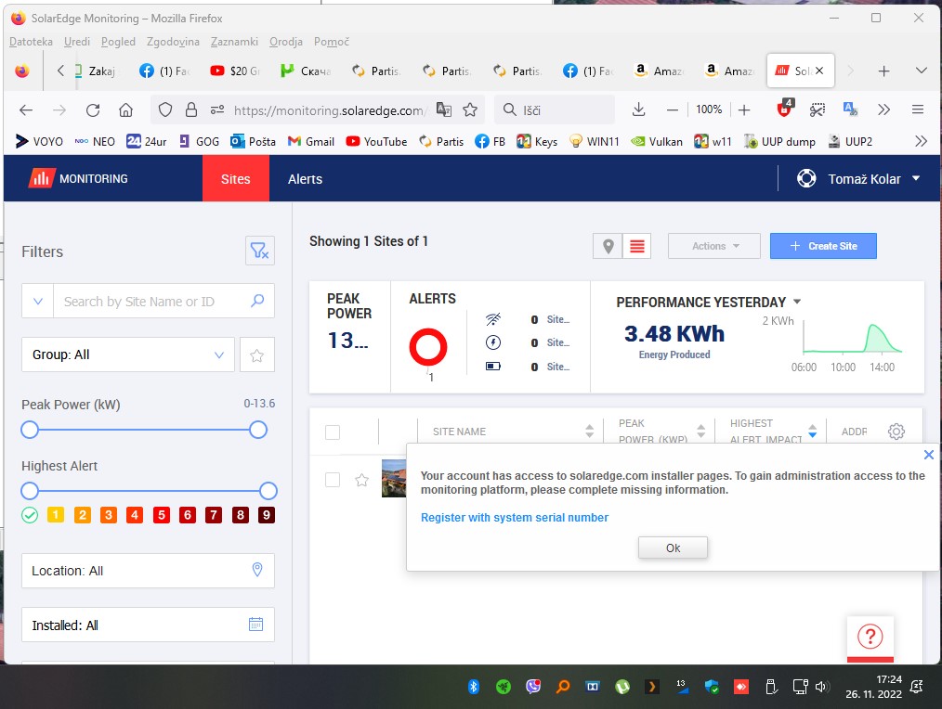This screenshot has width=942, height=709.
Task: Tick the select-all sites checkbox
Action: (x=333, y=432)
